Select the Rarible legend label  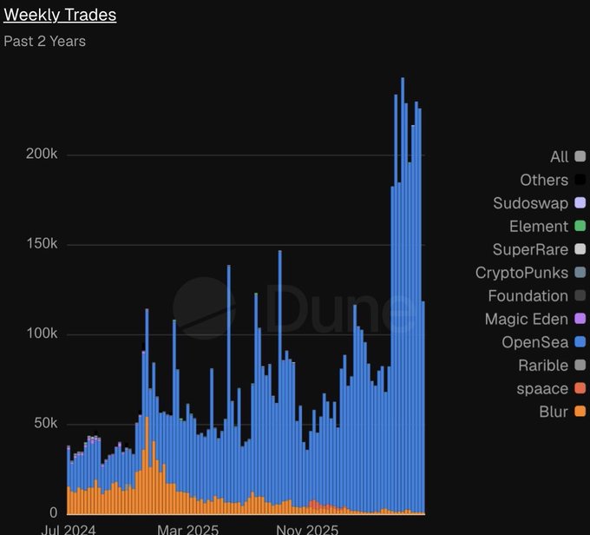[543, 366]
